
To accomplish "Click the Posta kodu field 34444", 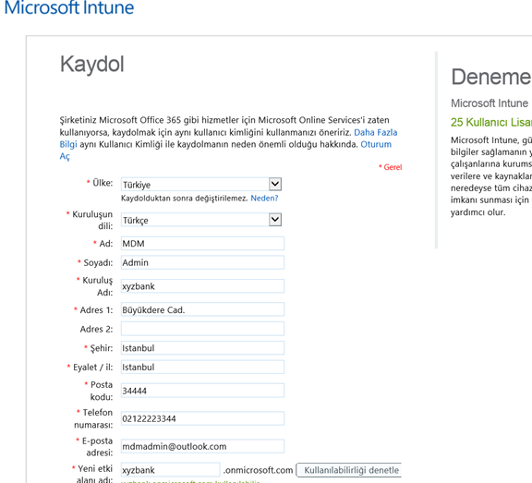I will coord(202,391).
